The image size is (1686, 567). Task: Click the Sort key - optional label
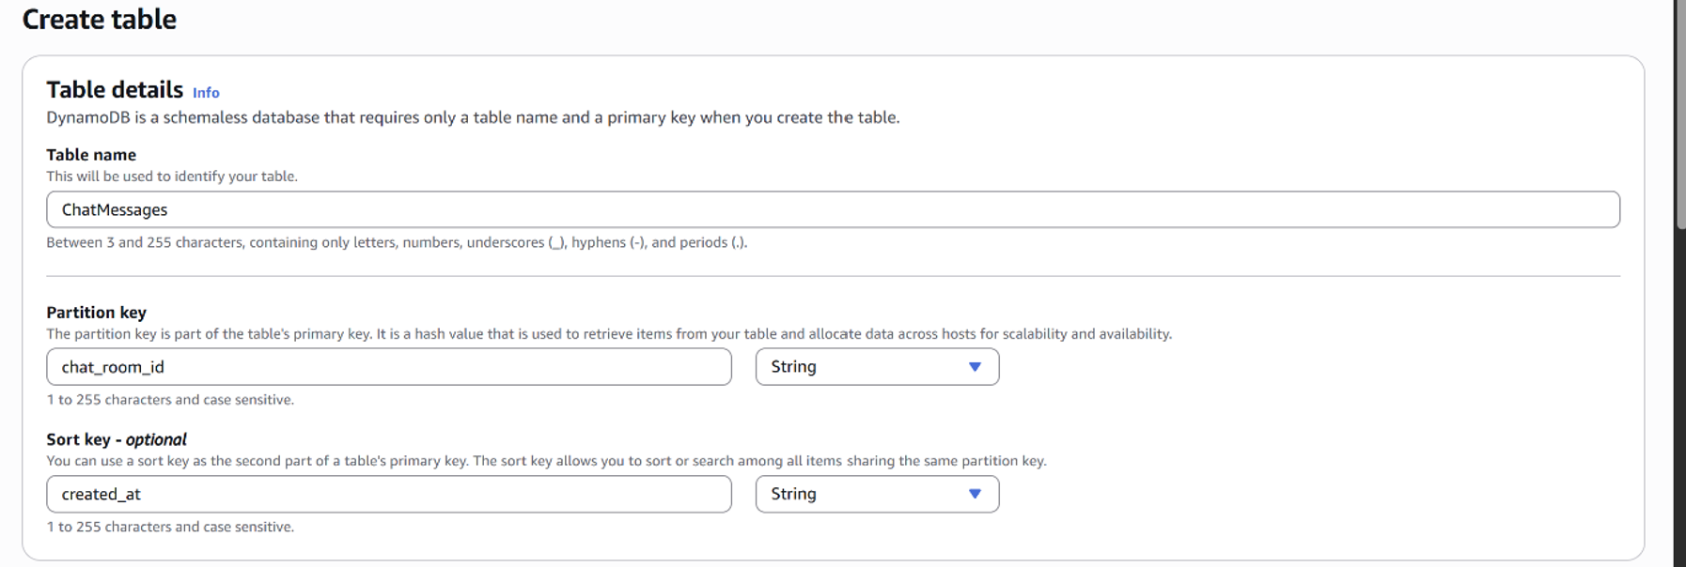(x=117, y=439)
